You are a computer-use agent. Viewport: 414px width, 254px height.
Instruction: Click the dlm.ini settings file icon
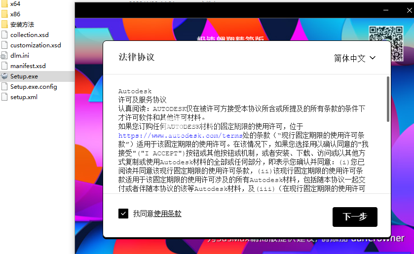4,55
